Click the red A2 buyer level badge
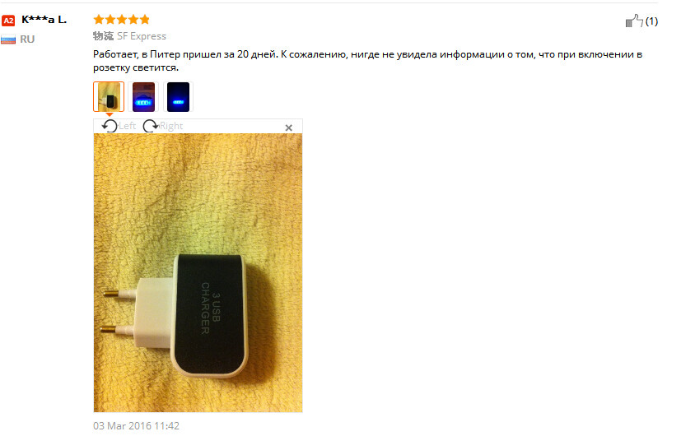Screen dimensions: 681x436 8,21
